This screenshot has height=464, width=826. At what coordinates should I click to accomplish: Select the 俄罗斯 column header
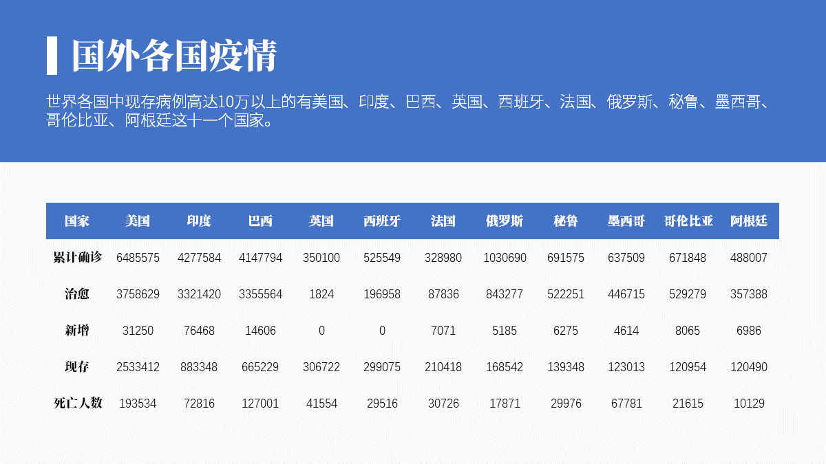[505, 221]
